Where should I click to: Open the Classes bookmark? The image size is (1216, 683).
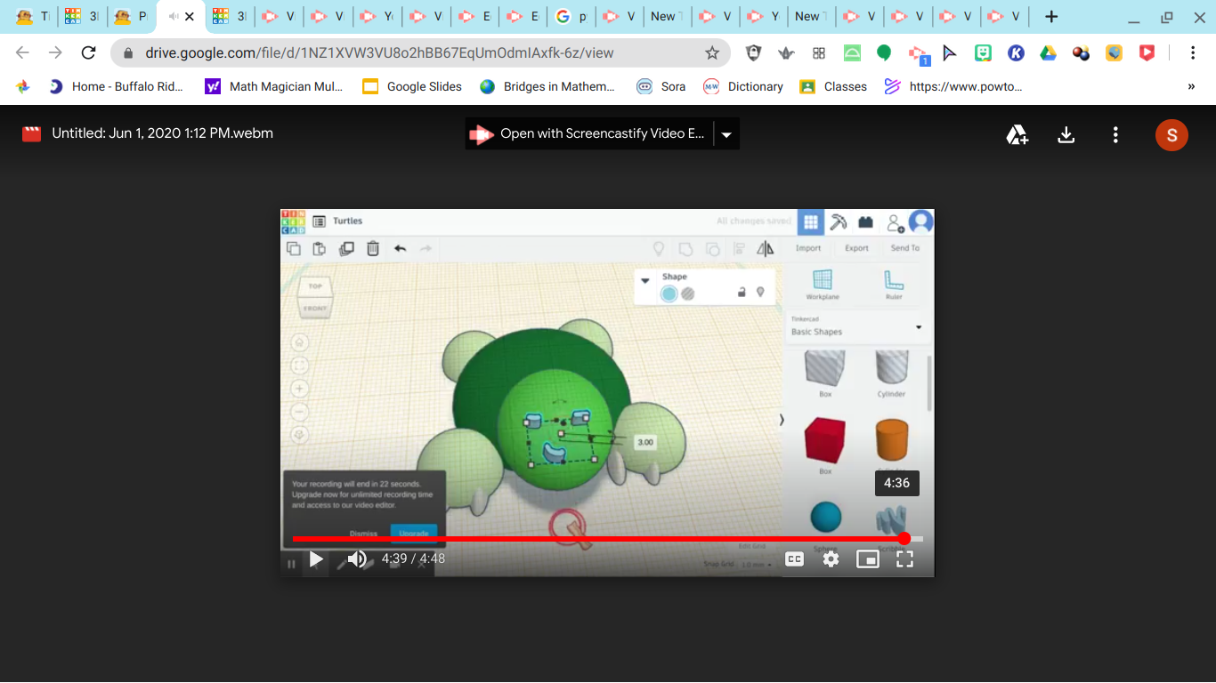click(833, 86)
